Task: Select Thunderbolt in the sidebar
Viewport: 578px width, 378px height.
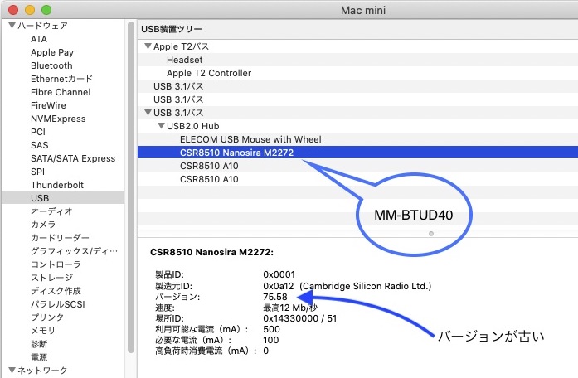Action: click(x=57, y=185)
